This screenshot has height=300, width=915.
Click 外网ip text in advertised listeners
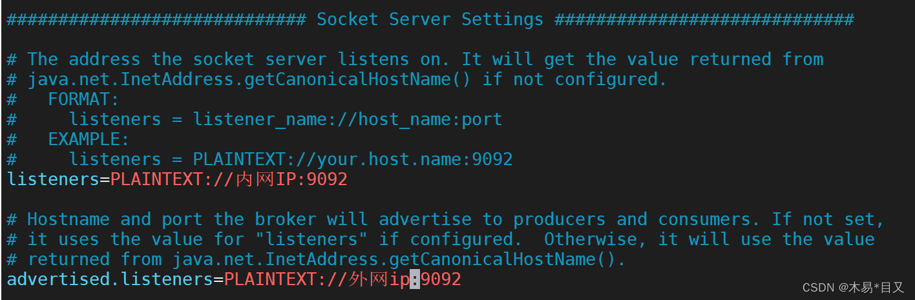pos(379,279)
